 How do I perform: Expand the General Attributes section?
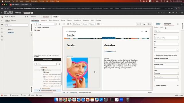pyautogui.click(x=155, y=85)
